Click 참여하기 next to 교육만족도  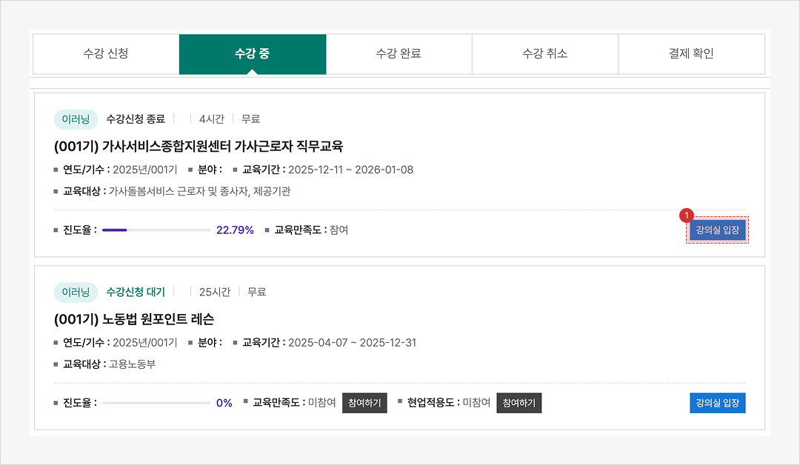point(364,404)
